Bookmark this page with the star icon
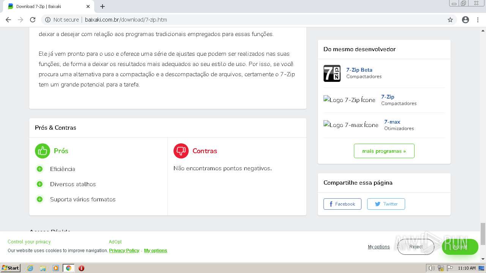The width and height of the screenshot is (486, 273). coord(450,20)
